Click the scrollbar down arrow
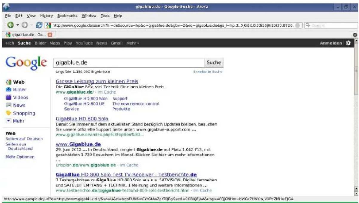The height and width of the screenshot is (203, 359). [x=356, y=193]
